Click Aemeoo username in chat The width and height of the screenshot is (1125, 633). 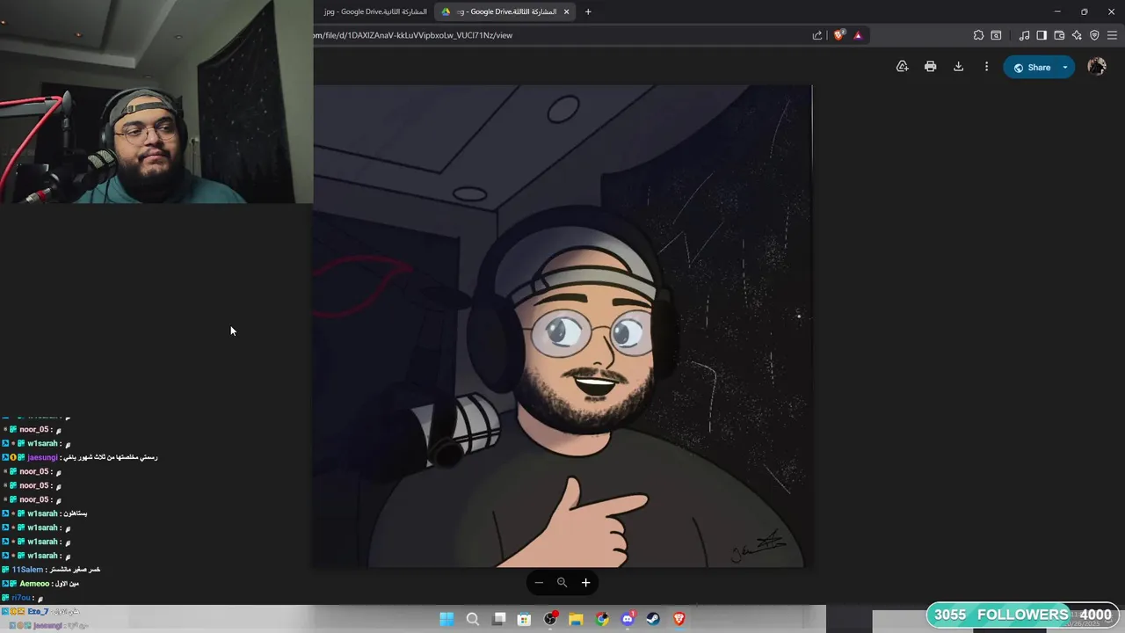coord(34,584)
